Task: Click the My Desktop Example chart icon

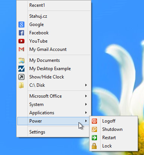Action: [x=21, y=69]
